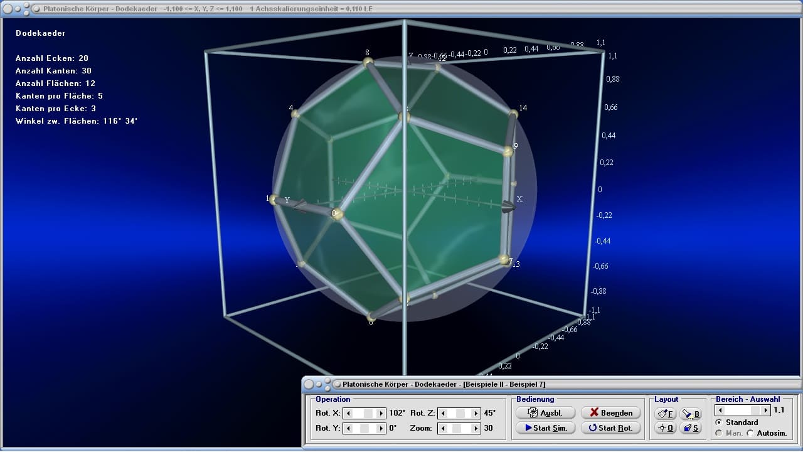Click the Y axis arrowhead
The image size is (803, 452).
pos(300,206)
